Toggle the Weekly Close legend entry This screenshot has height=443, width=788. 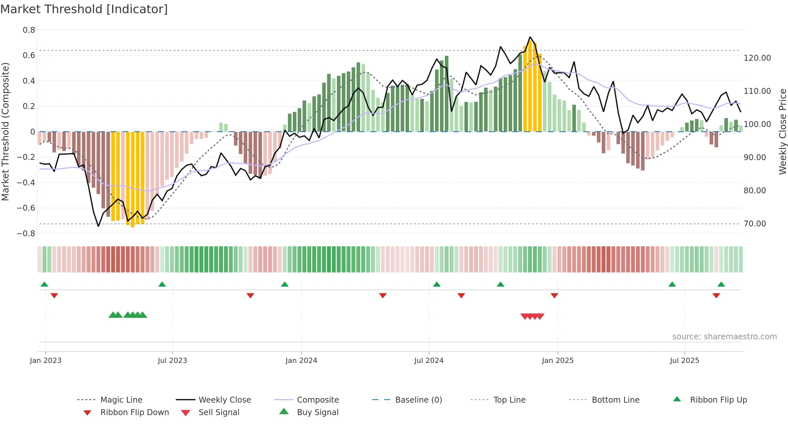[x=213, y=400]
